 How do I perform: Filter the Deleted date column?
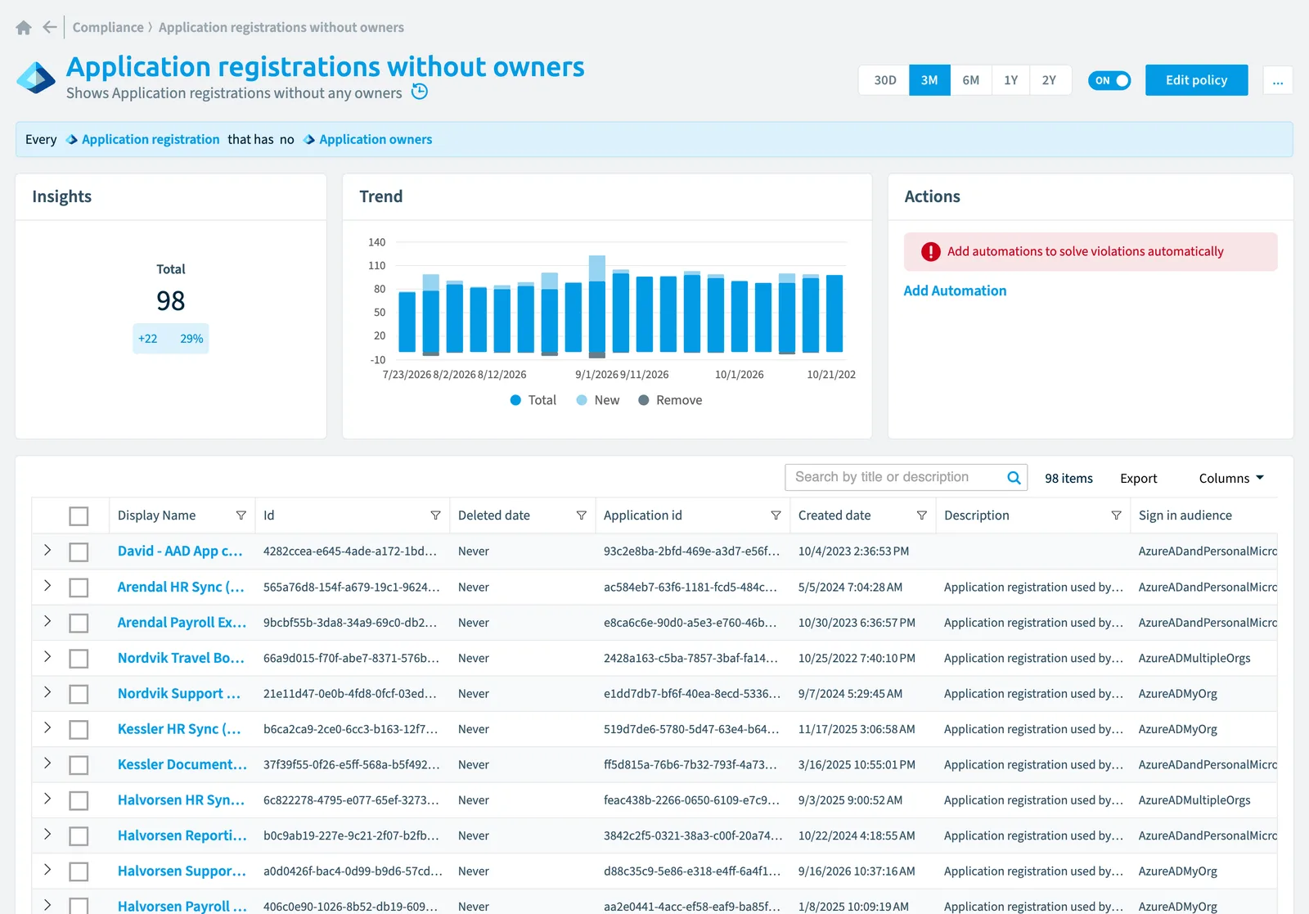[x=581, y=516]
